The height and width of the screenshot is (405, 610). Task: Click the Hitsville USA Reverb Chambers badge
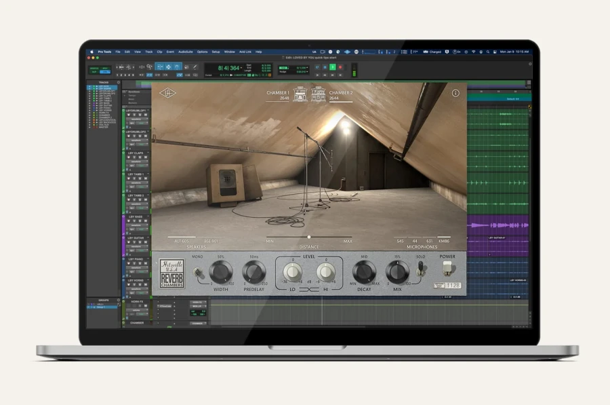[x=172, y=274]
